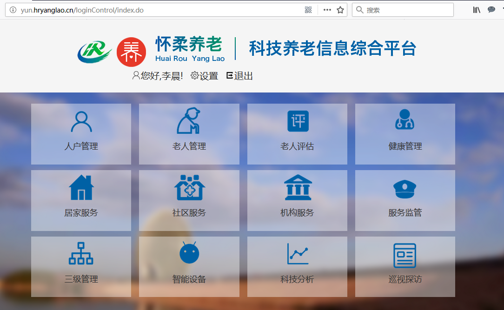Viewport: 504px width, 310px height.
Task: Click the 机构服务 institution building icon
Action: point(298,188)
